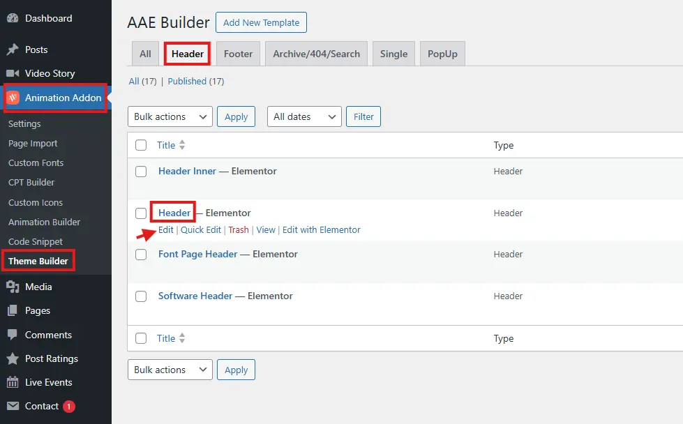Tick the checkbox for Header Inner
This screenshot has width=683, height=424.
(x=141, y=172)
